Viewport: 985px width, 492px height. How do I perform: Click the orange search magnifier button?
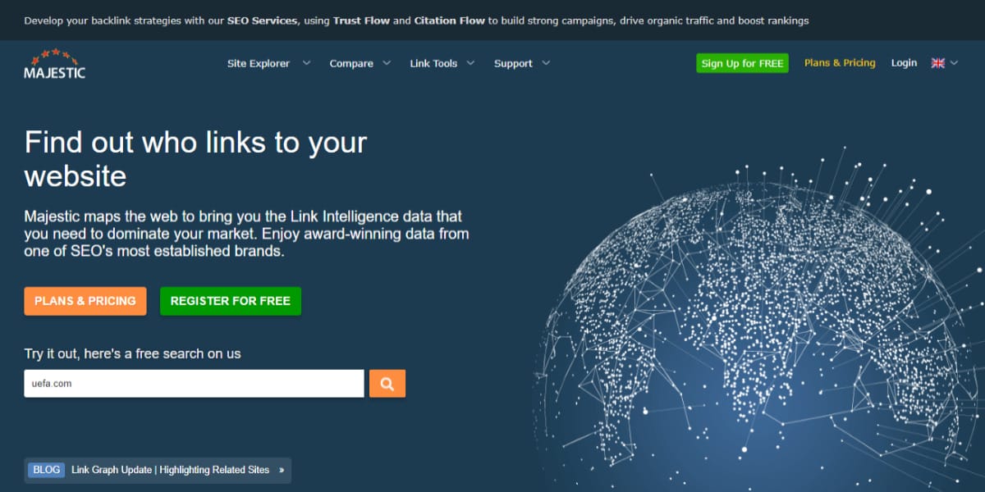pyautogui.click(x=387, y=383)
